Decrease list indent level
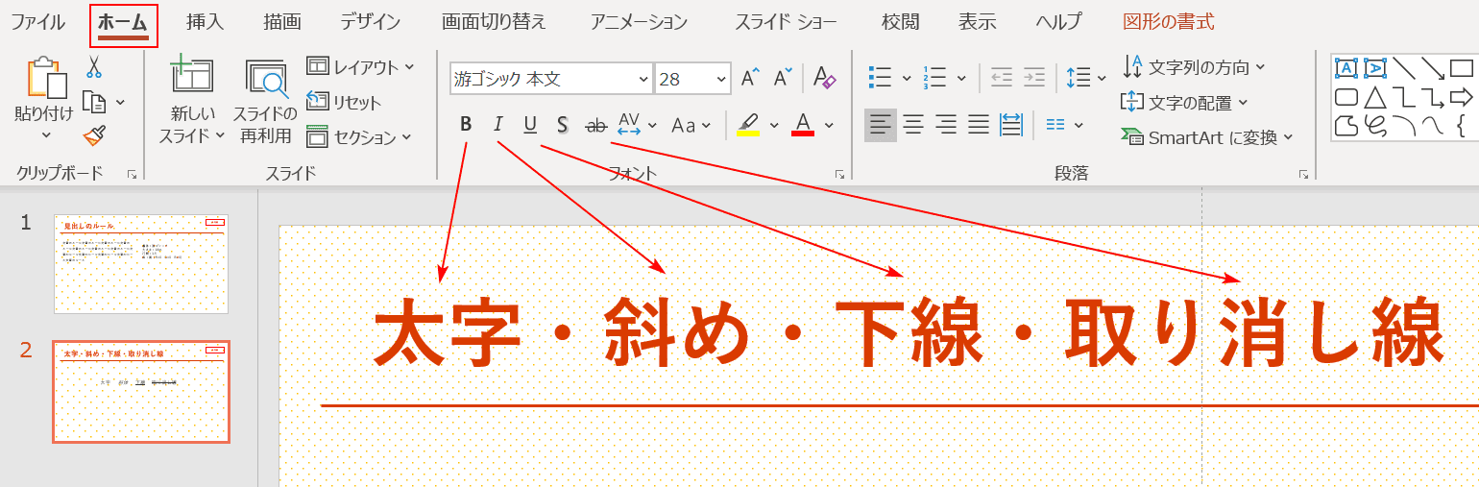This screenshot has height=487, width=1479. click(x=1002, y=78)
